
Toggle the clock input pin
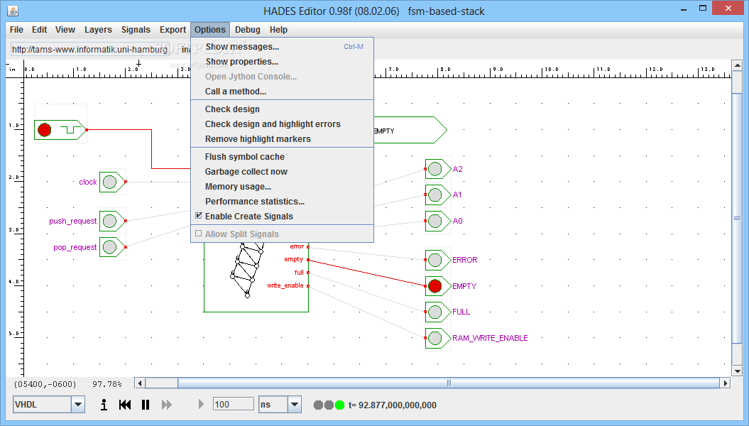click(x=110, y=182)
